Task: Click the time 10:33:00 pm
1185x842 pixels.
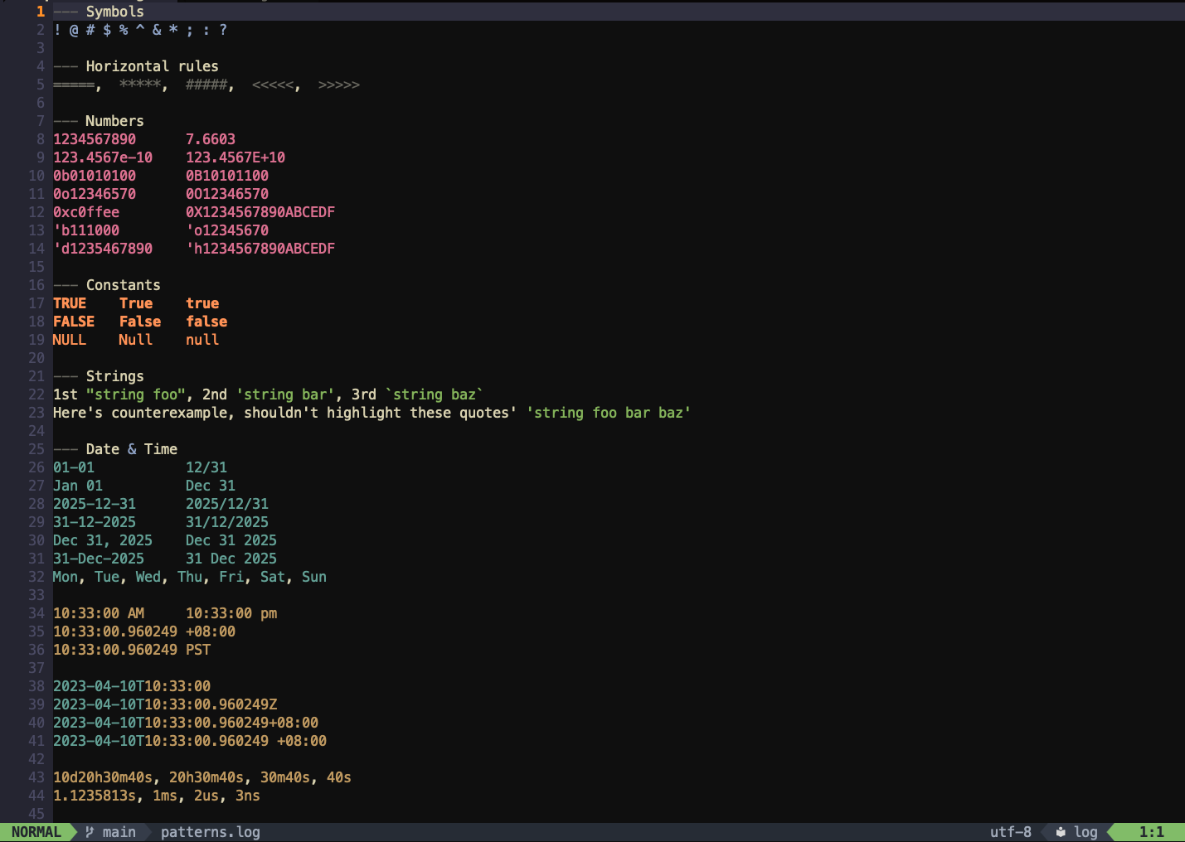Action: [x=231, y=613]
